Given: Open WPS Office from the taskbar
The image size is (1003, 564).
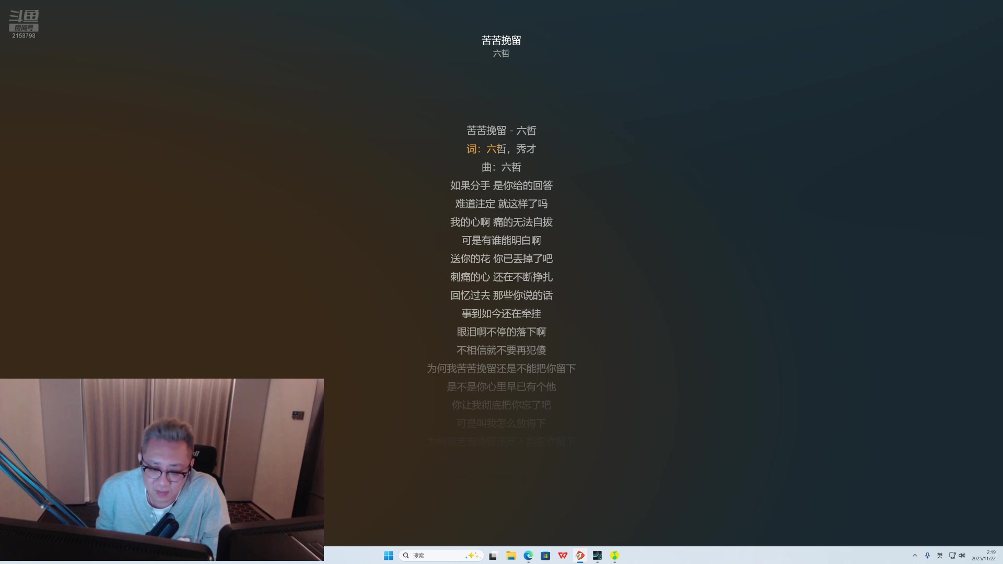Looking at the screenshot, I should [x=563, y=555].
